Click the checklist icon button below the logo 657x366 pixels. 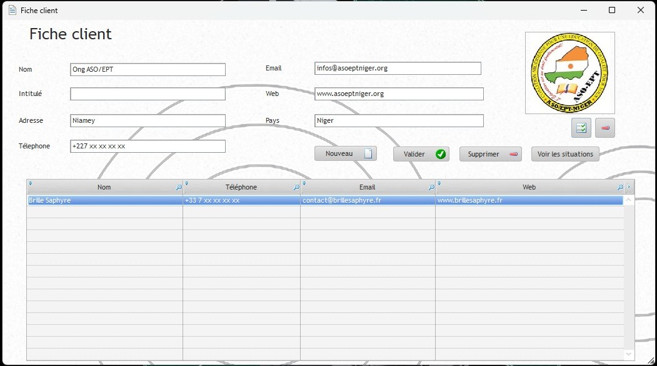581,128
